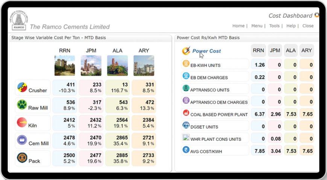Click the Power Cost heading link

click(x=206, y=51)
